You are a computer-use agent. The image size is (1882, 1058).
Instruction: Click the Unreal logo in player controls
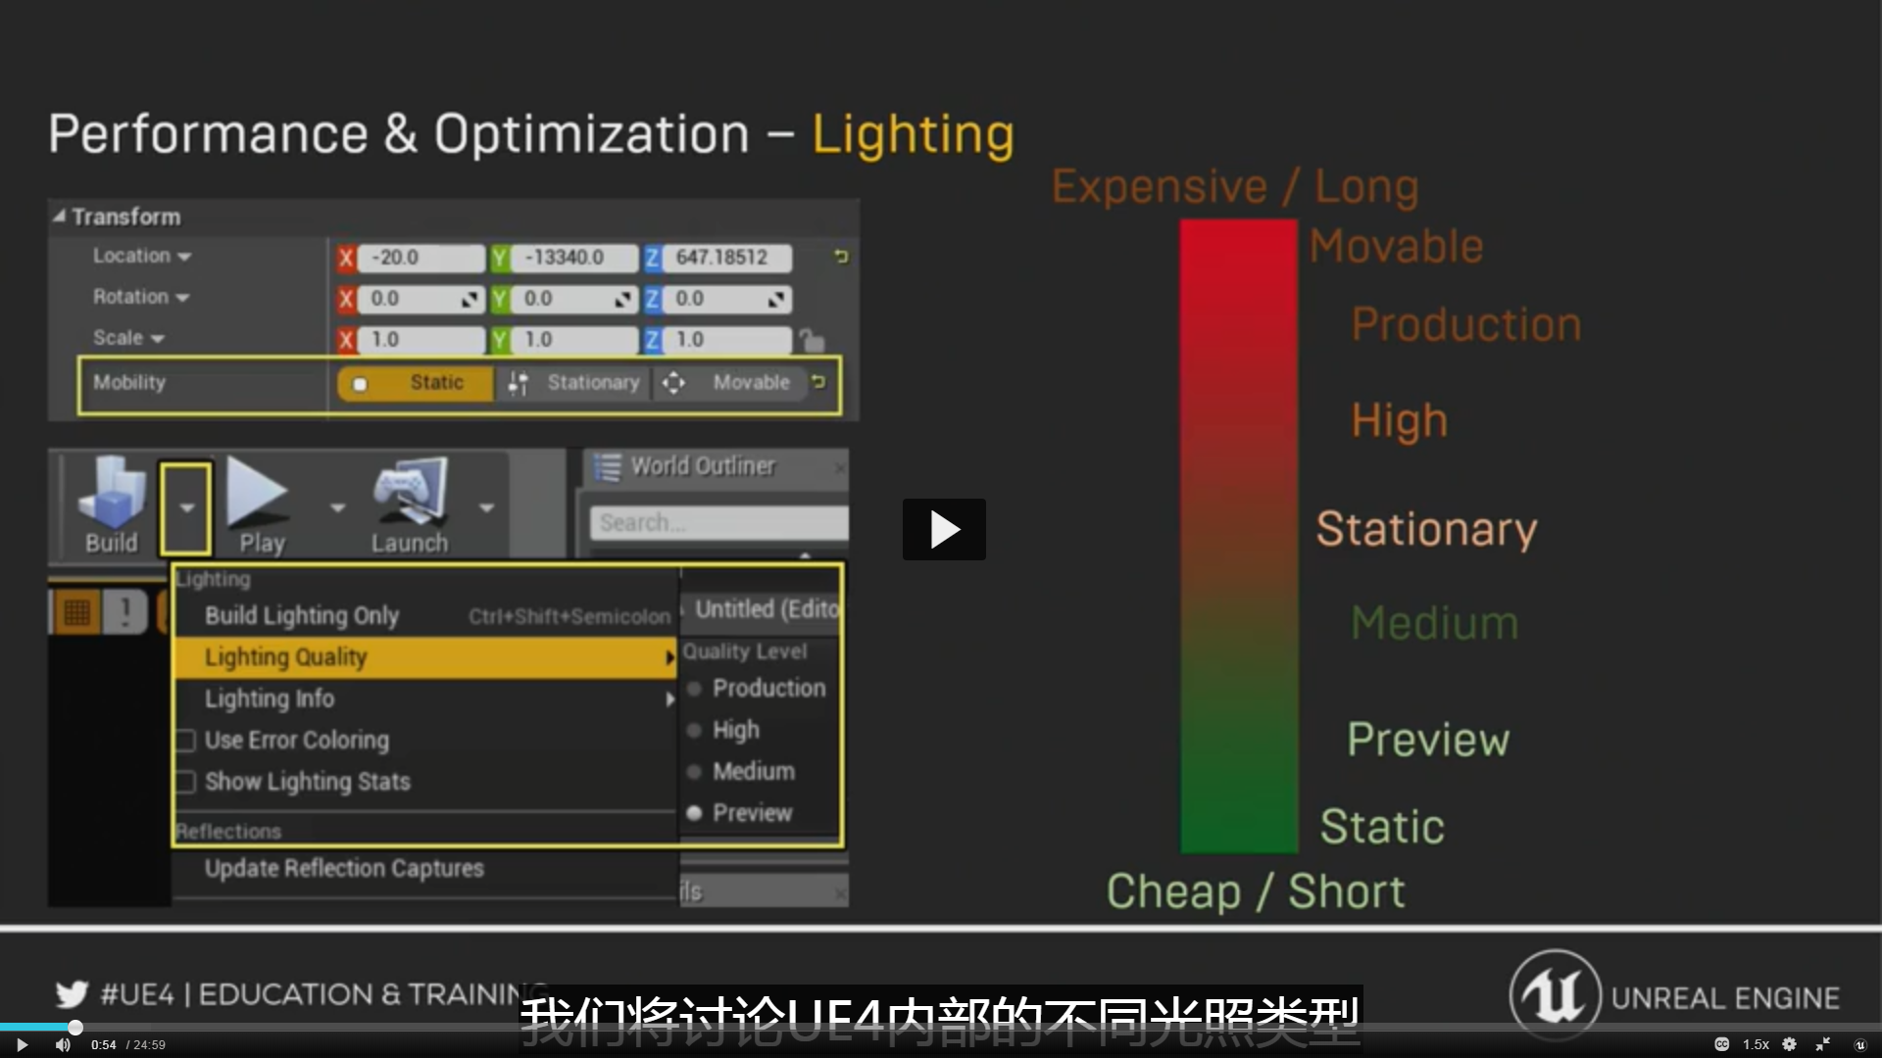point(1859,1044)
